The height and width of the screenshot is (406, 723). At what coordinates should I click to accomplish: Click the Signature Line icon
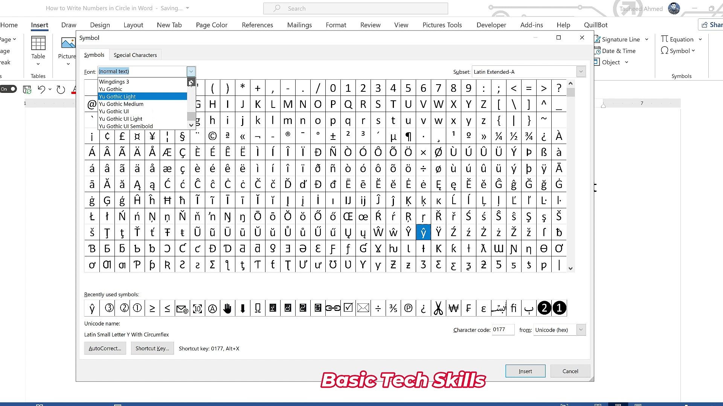coord(597,39)
